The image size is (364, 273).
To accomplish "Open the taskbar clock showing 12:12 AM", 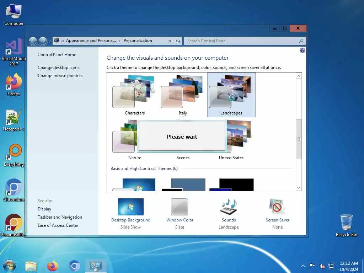I will click(x=349, y=266).
